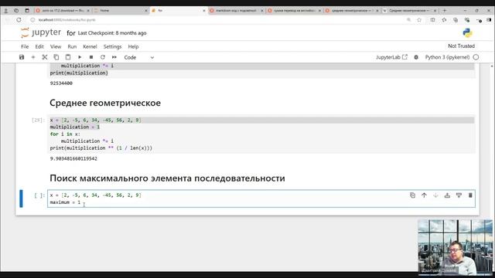The image size is (495, 278).
Task: Run the selected cell with the play icon
Action: click(80, 57)
